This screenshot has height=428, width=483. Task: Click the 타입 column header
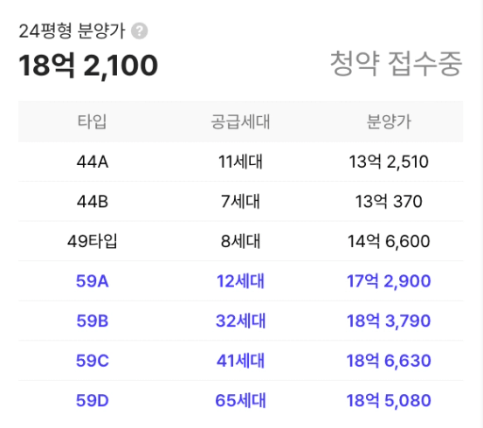(92, 121)
